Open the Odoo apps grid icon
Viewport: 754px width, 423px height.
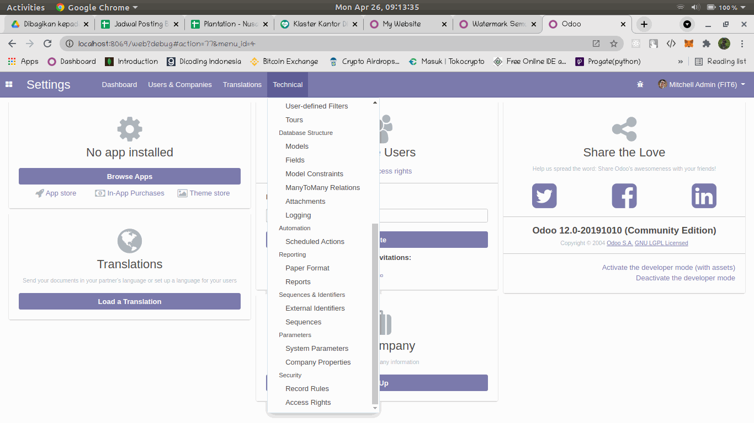[x=9, y=84]
